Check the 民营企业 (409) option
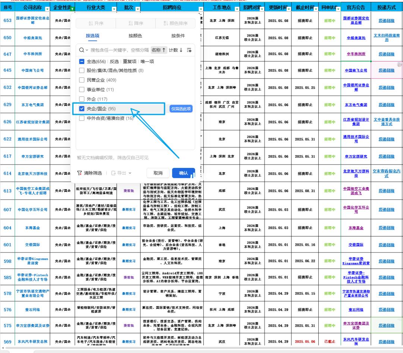This screenshot has height=353, width=403. [82, 80]
